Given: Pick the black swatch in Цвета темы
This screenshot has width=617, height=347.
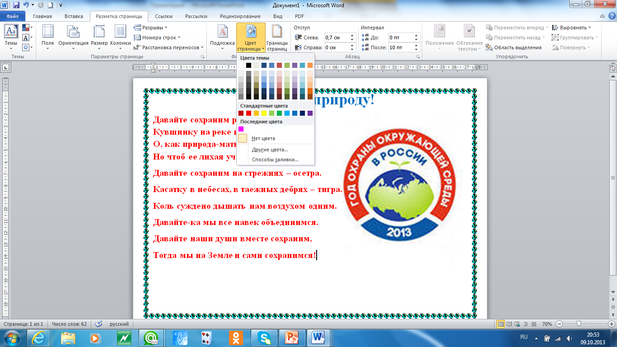Looking at the screenshot, I should [x=248, y=65].
